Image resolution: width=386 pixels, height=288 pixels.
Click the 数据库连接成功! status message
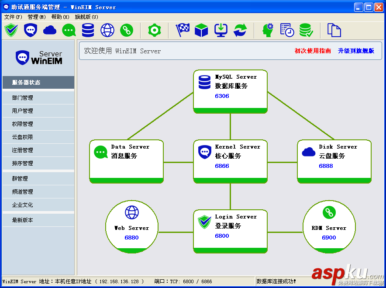click(276, 281)
